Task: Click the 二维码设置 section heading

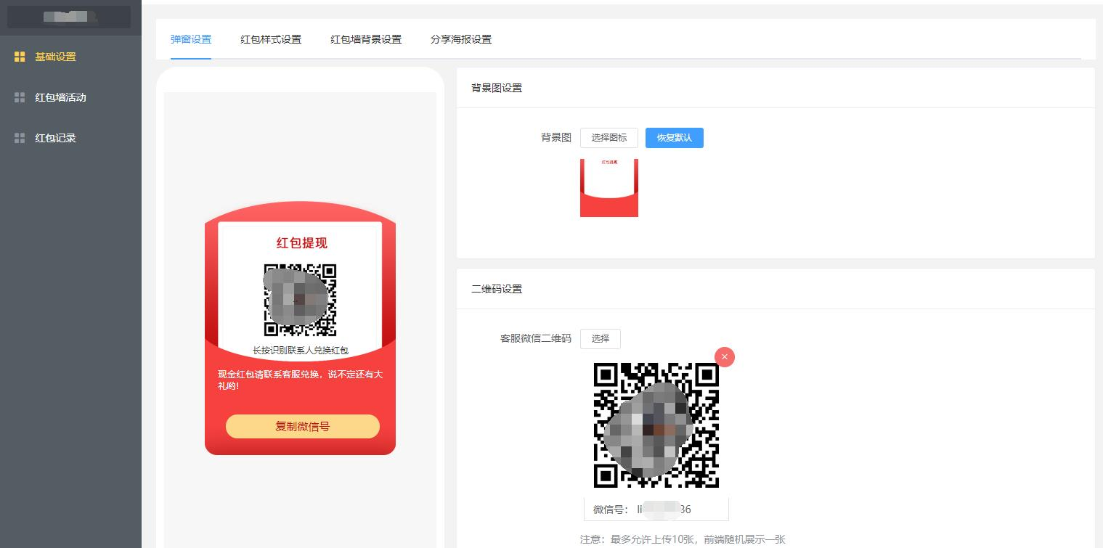Action: 497,289
